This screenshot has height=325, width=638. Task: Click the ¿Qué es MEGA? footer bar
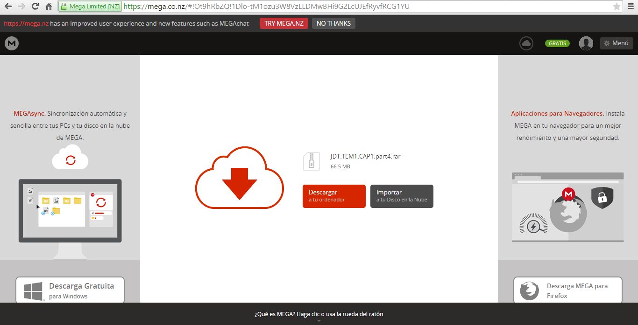coord(319,314)
